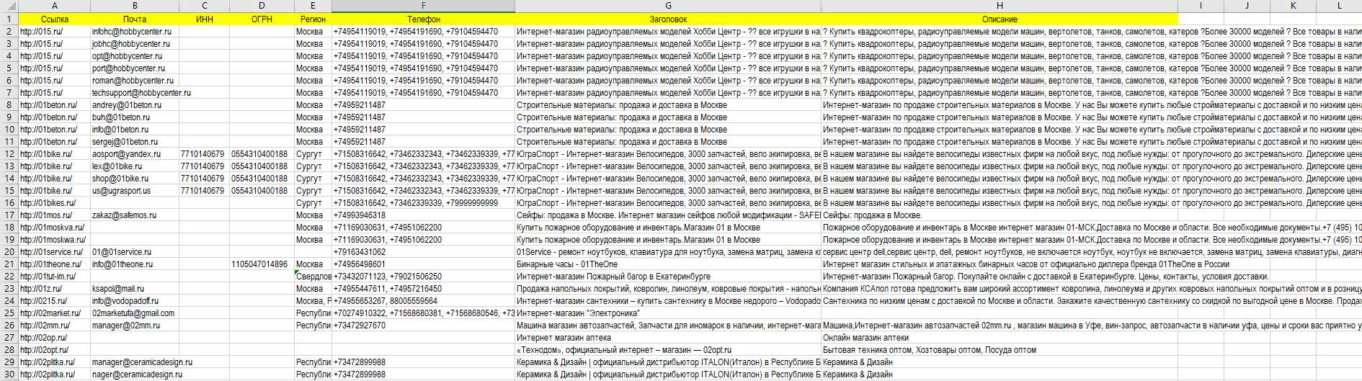Image resolution: width=1362 pixels, height=381 pixels.
Task: Select column G header
Action: point(668,6)
